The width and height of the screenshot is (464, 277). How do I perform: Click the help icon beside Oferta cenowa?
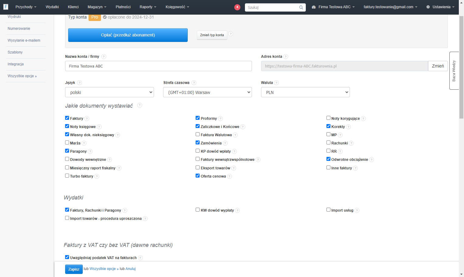[x=229, y=176]
